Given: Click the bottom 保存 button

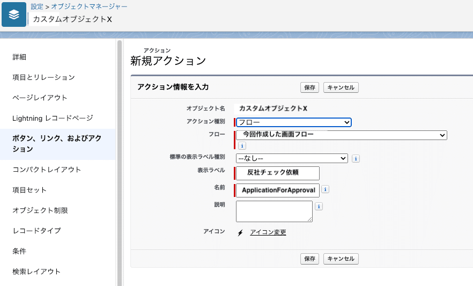Looking at the screenshot, I should click(x=309, y=259).
